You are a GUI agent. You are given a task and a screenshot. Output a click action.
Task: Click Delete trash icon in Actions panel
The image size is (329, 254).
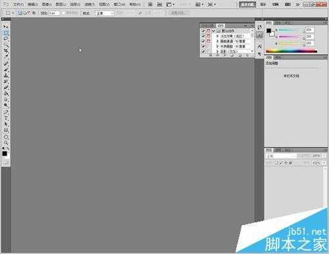(247, 55)
